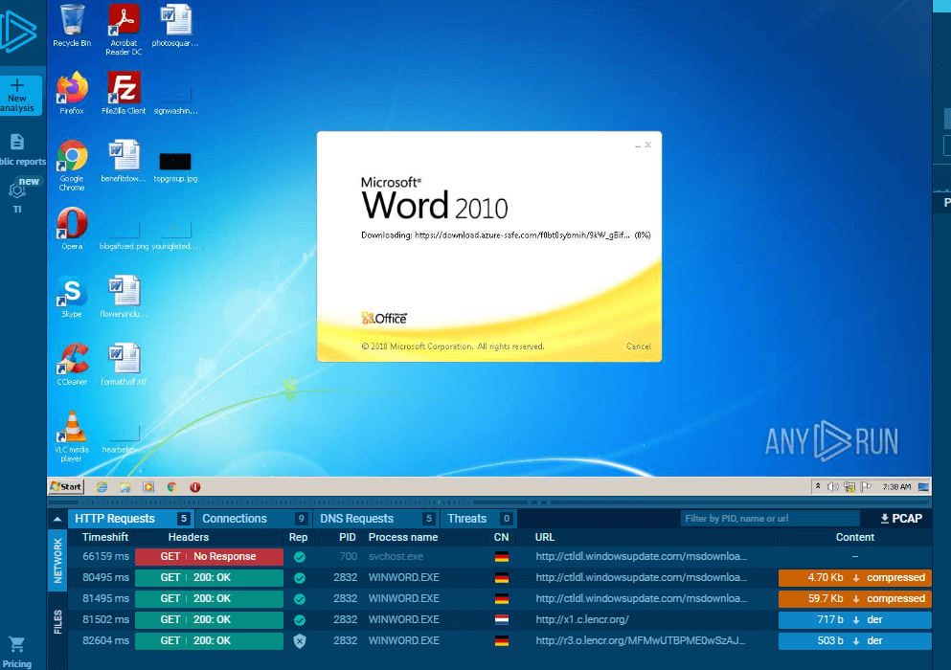Screen dimensions: 951x670
Task: Collapse the network details panel arrow
Action: point(57,519)
